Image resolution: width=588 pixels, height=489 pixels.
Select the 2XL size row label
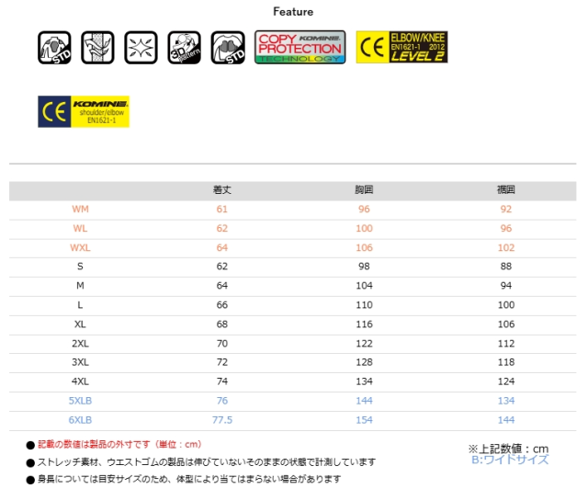coord(80,344)
